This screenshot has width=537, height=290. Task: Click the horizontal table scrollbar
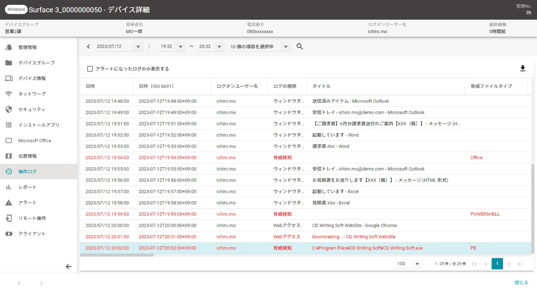[x=117, y=255]
